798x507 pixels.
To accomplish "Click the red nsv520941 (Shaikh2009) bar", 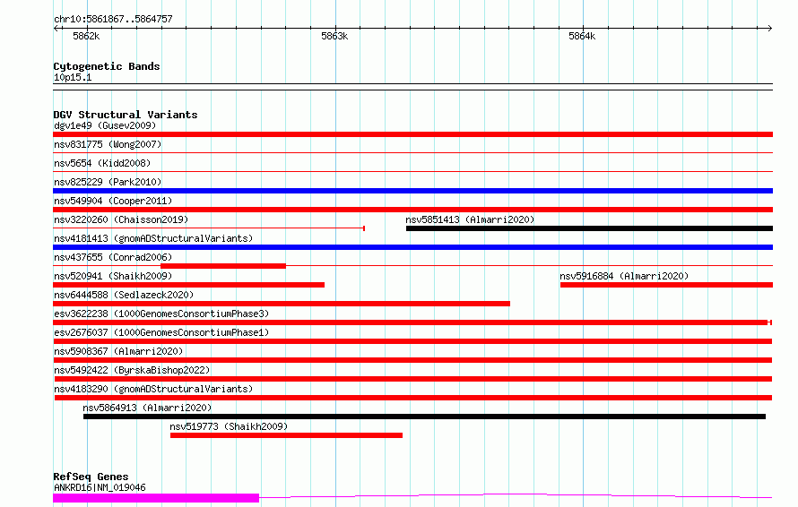I will point(189,285).
